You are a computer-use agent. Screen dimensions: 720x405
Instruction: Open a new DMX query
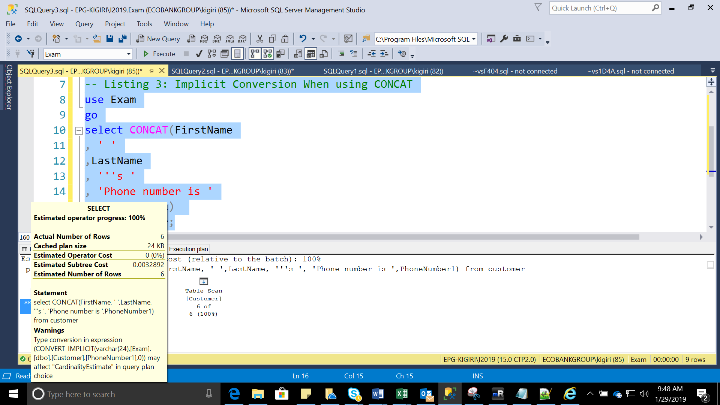(x=217, y=39)
